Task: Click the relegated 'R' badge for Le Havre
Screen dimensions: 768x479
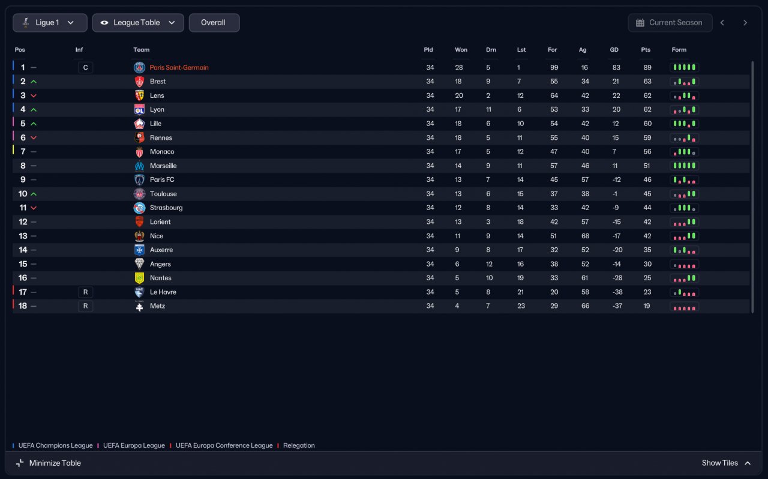Action: pyautogui.click(x=85, y=292)
